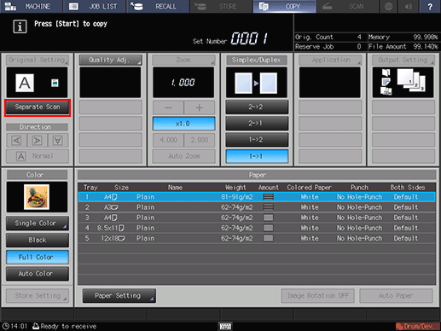Image resolution: width=441 pixels, height=331 pixels.
Task: Select the 2->2 duplex mode
Action: pos(257,107)
